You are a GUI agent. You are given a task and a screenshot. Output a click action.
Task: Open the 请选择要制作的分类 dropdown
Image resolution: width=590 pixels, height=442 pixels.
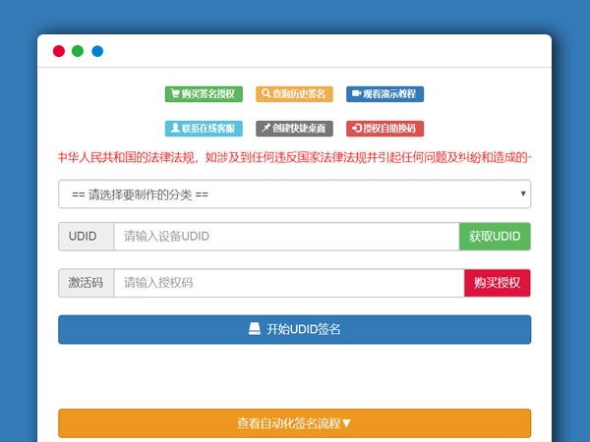pos(294,194)
